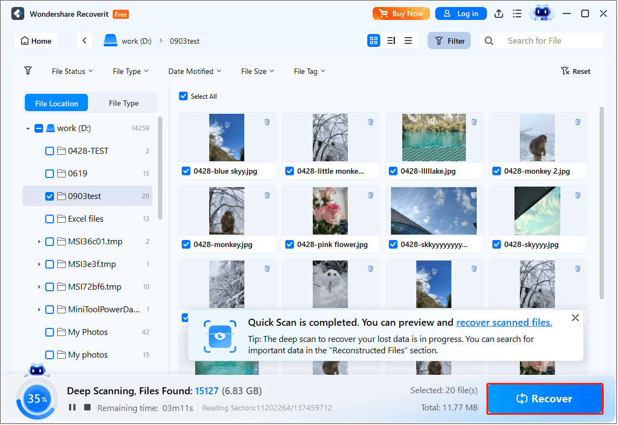Reset all filters

click(x=575, y=71)
